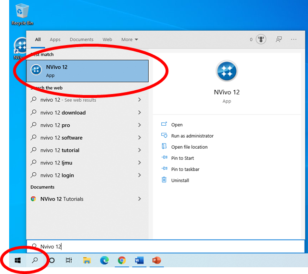Choose Open file location text
Screen dimensions: 308x274
[189, 147]
